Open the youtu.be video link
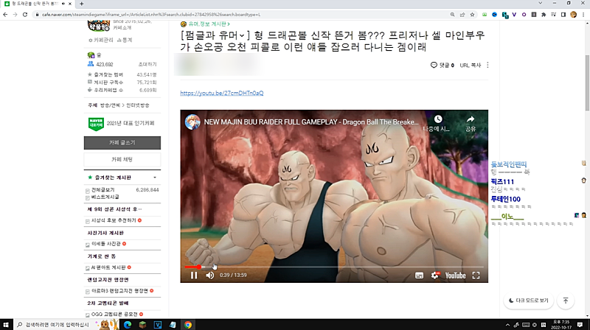 [x=221, y=94]
